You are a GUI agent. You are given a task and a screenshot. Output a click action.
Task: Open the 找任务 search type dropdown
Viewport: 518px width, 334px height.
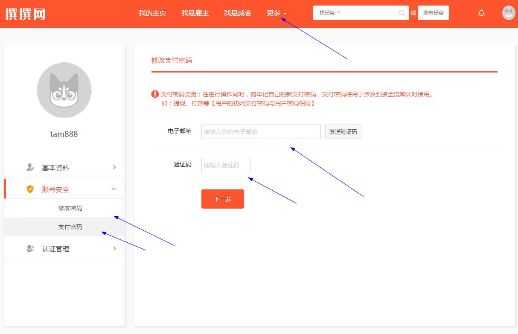coord(330,13)
